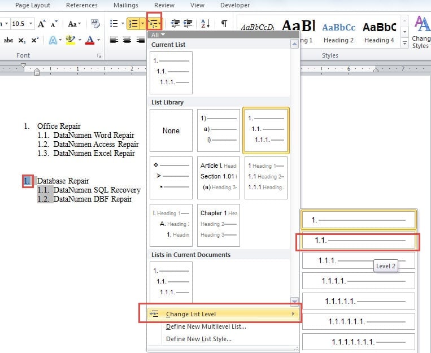Click the Multilevel List button

tap(154, 24)
